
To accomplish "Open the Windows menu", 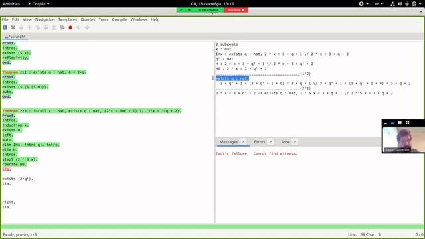I will (x=139, y=19).
